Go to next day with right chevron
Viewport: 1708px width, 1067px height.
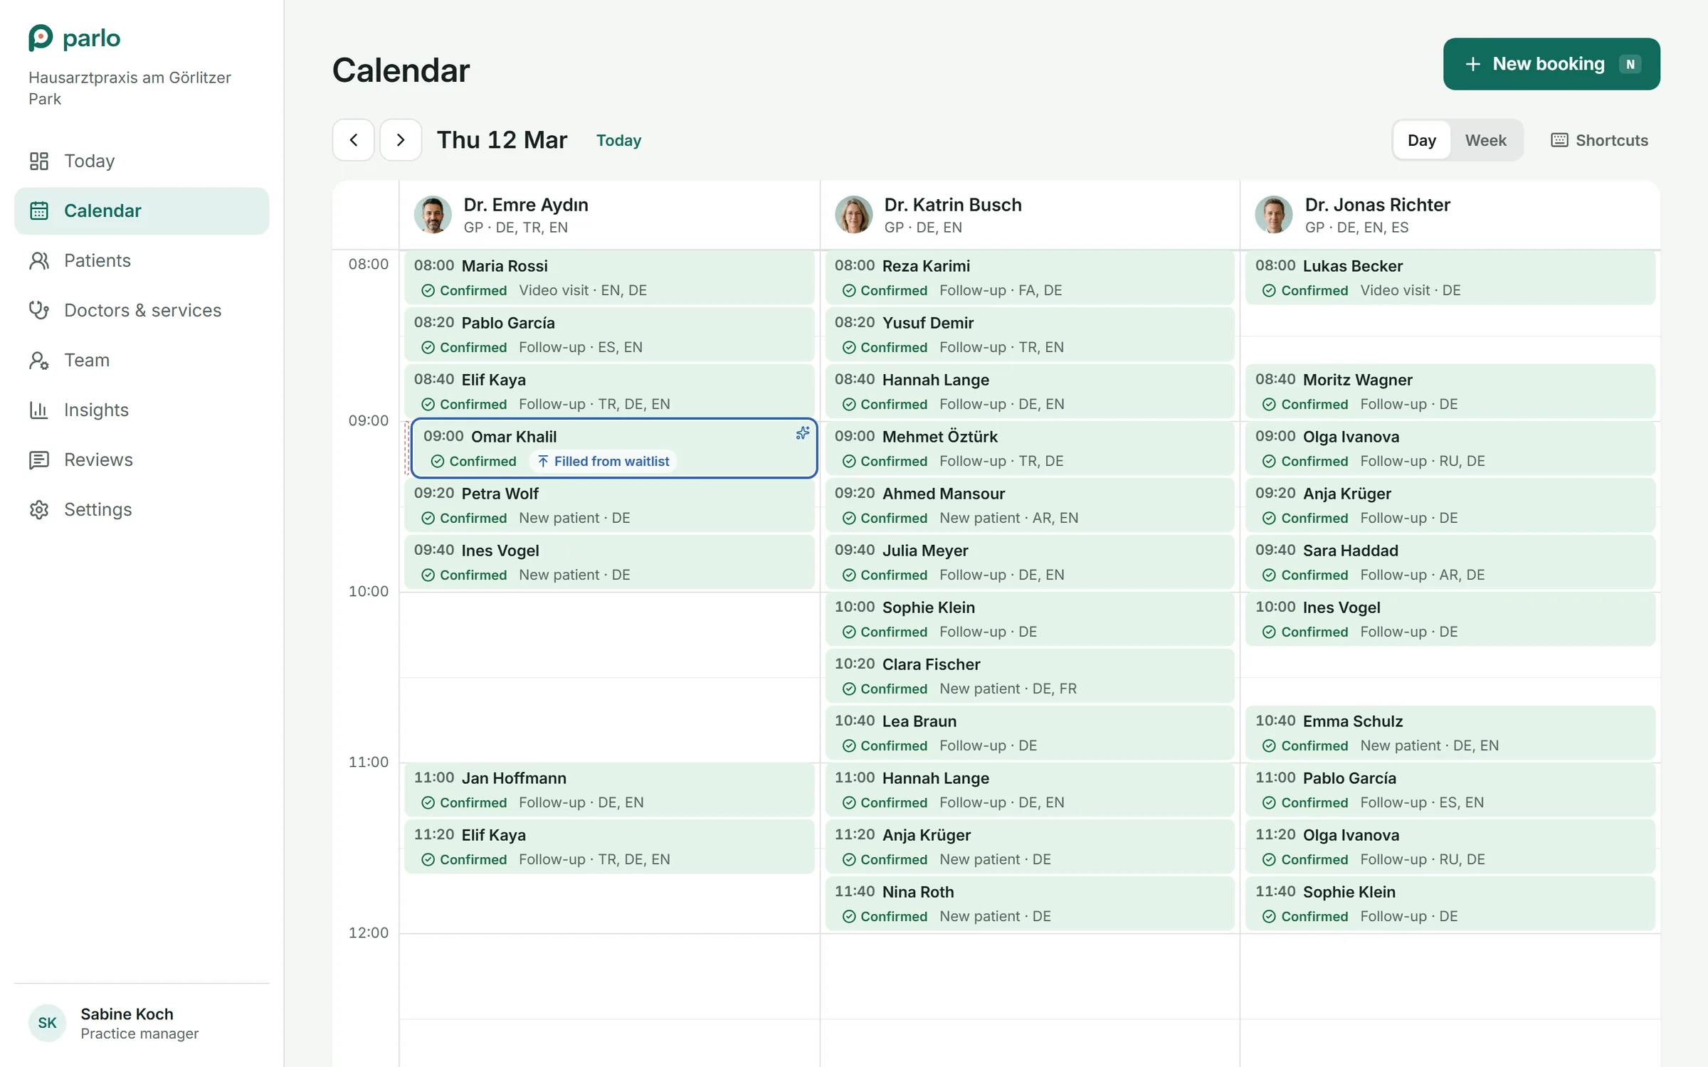coord(401,140)
